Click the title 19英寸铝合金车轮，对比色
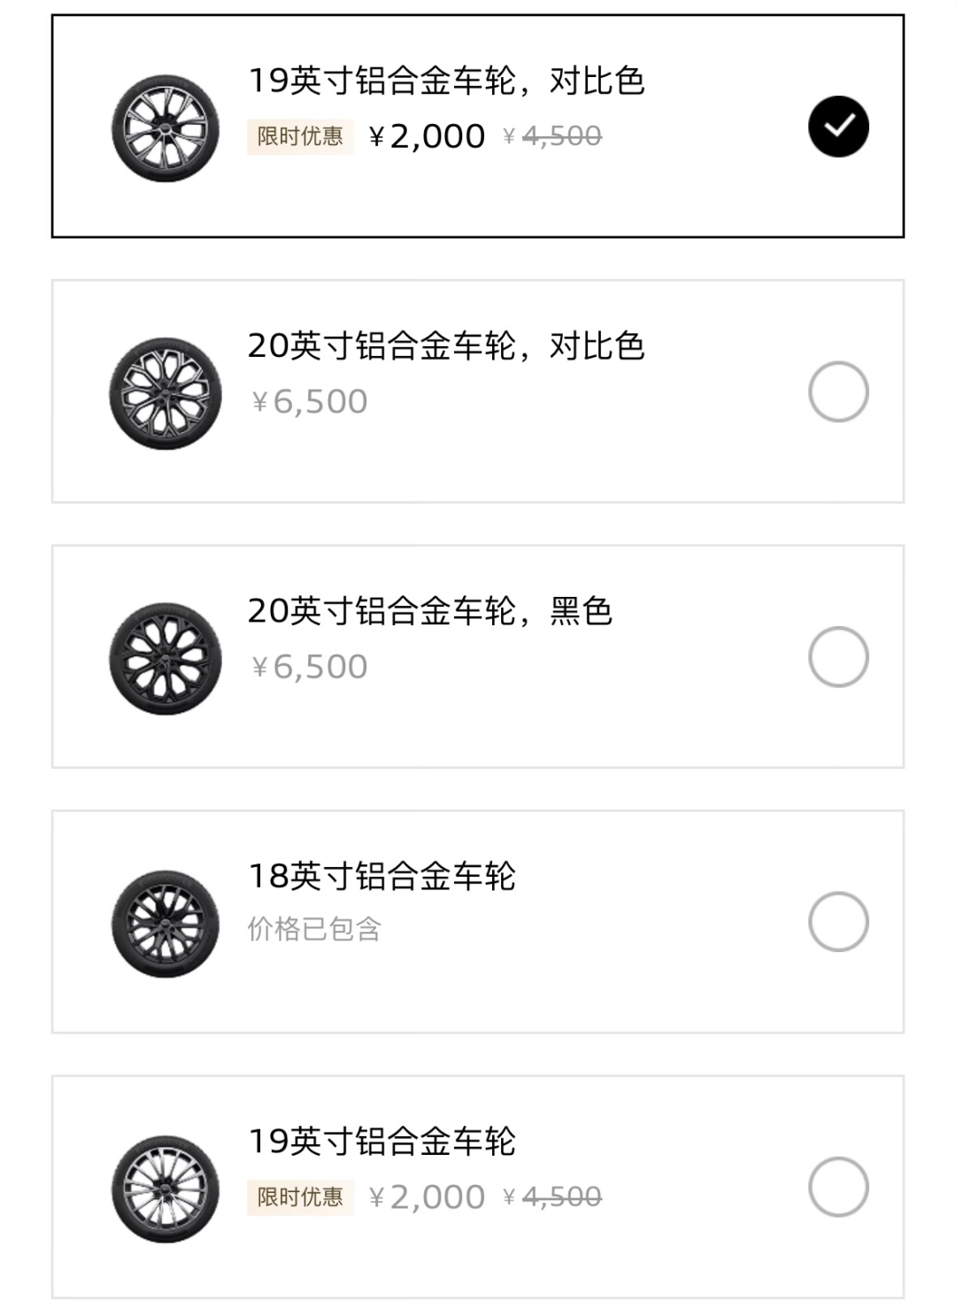Screen dimensions: 956x1309 point(446,81)
